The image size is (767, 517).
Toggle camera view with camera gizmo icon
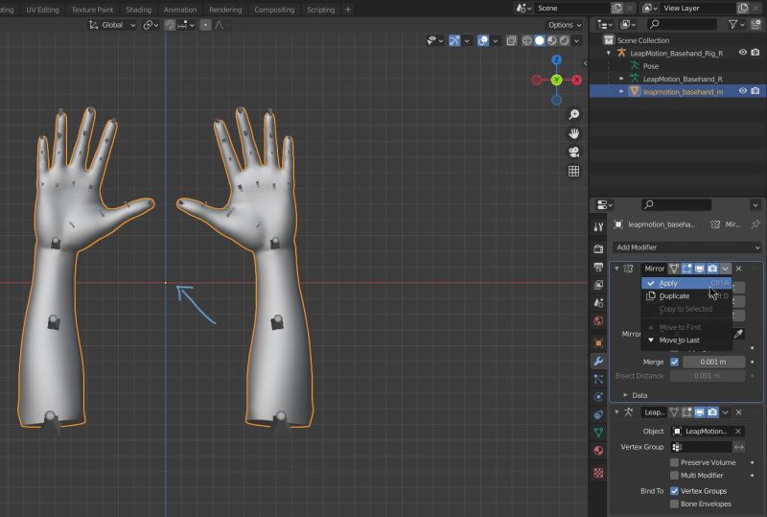[573, 153]
